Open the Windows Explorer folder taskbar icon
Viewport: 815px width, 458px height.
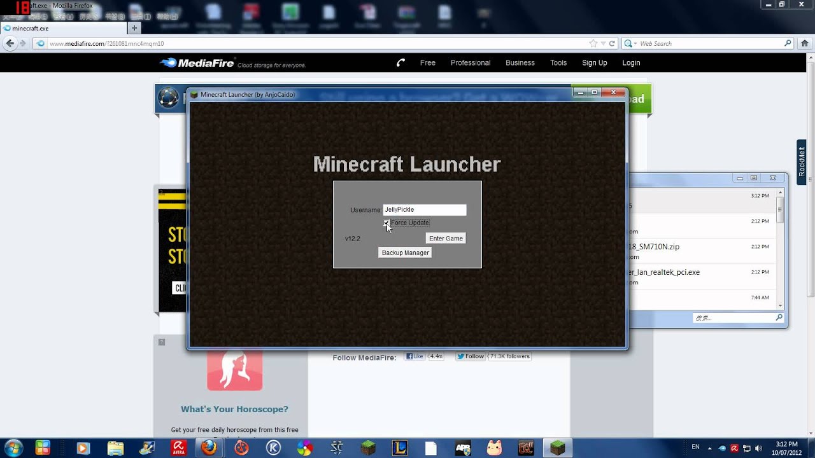(115, 448)
